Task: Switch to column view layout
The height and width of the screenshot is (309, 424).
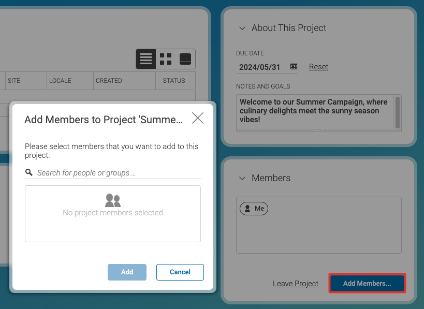Action: tap(185, 59)
